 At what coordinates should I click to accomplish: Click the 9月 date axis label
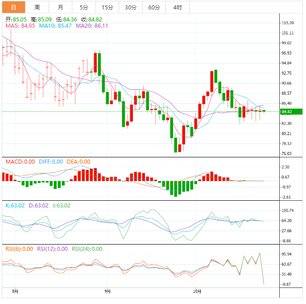(108, 291)
